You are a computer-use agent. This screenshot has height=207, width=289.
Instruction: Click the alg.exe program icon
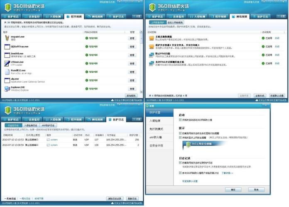7,80
